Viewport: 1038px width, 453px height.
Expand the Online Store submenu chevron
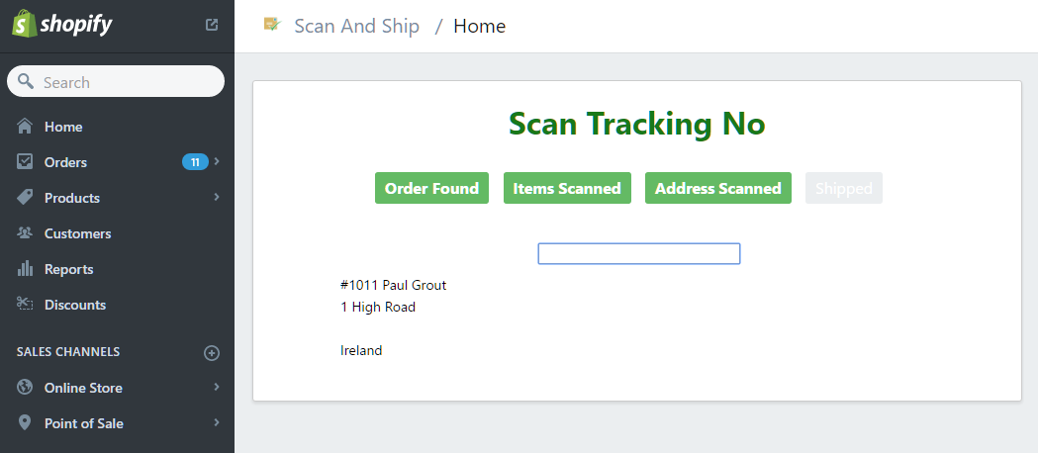tap(217, 387)
